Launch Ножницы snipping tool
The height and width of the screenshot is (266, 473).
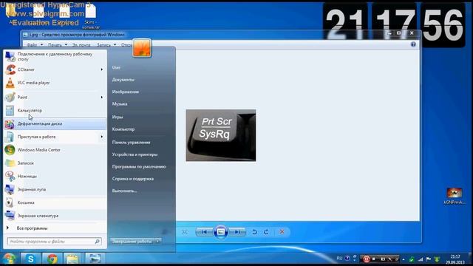pyautogui.click(x=55, y=176)
